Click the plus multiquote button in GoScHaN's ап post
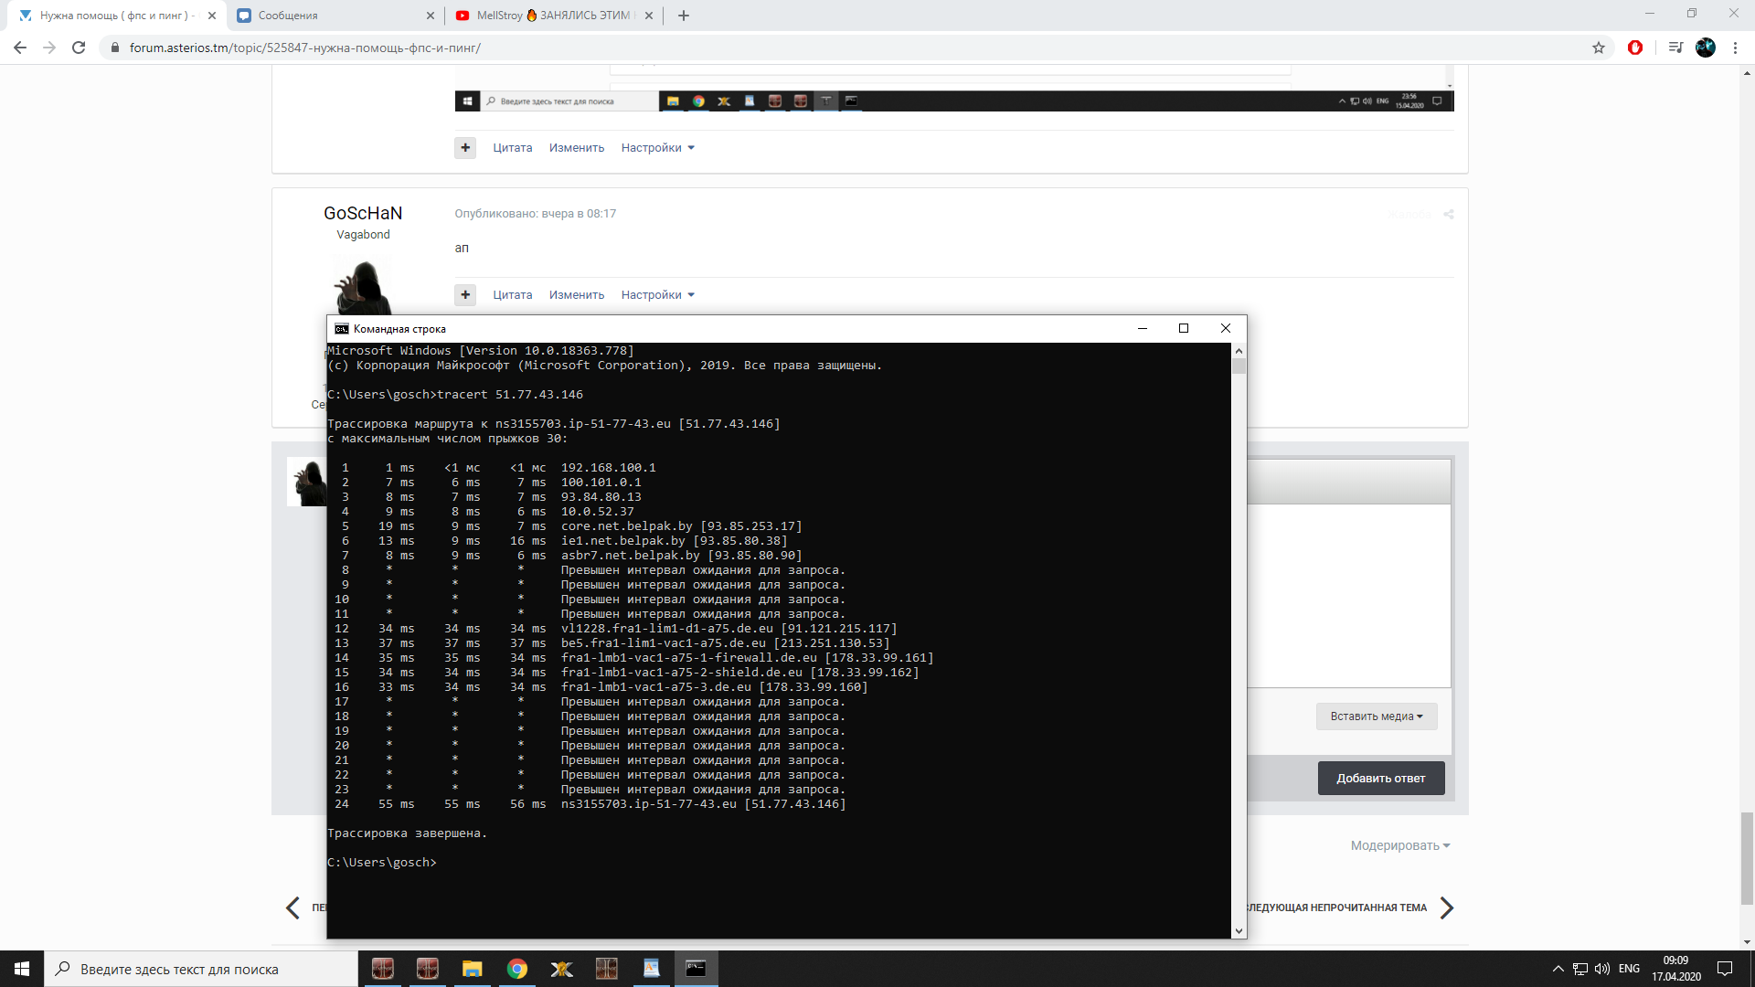Image resolution: width=1755 pixels, height=987 pixels. click(465, 294)
